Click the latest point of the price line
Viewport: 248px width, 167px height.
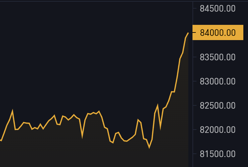tap(188, 33)
